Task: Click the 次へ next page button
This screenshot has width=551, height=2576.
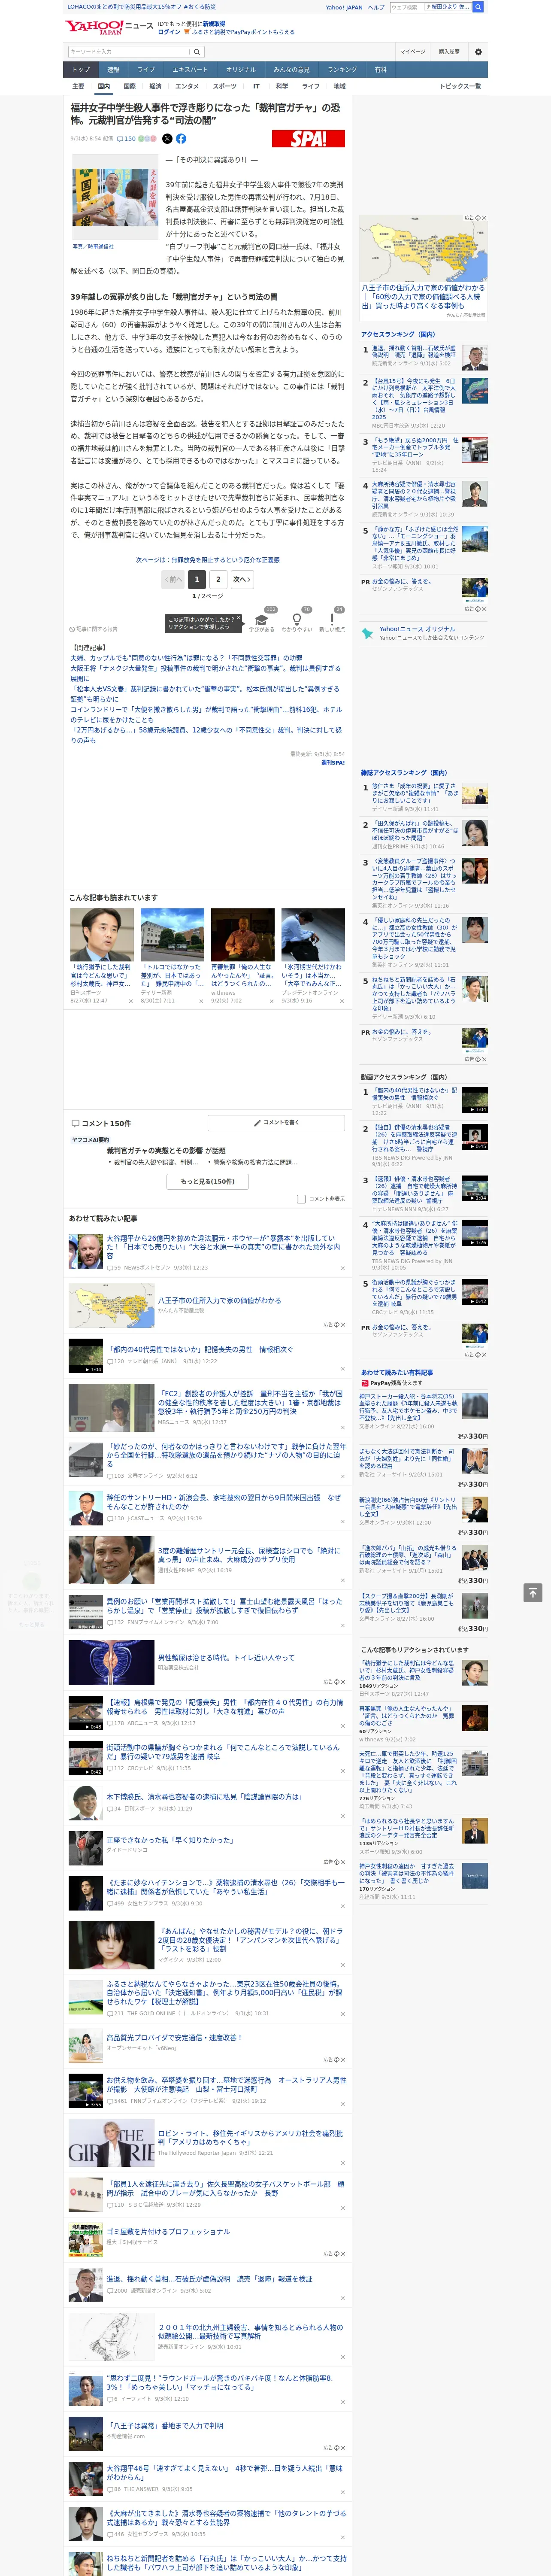Action: pos(241,579)
